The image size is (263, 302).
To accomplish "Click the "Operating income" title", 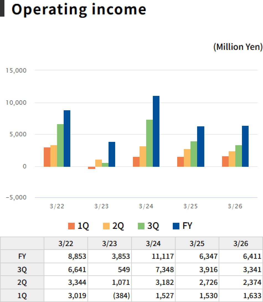I will pyautogui.click(x=79, y=9).
